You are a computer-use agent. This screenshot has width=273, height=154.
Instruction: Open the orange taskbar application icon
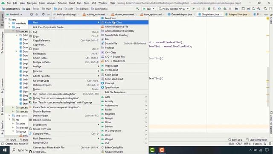[x=162, y=150]
